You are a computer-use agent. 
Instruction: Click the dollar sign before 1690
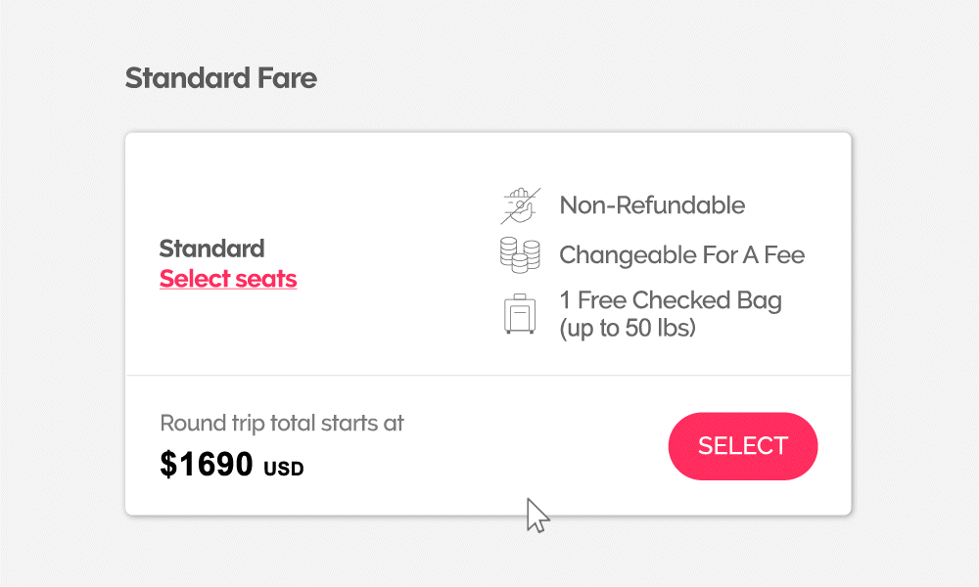click(168, 465)
